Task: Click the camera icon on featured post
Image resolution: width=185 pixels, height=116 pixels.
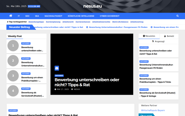Action: click(x=57, y=68)
